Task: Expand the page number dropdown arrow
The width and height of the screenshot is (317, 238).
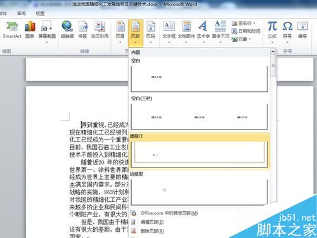Action: point(151,43)
